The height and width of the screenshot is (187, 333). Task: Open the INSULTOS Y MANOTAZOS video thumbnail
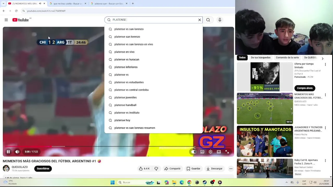(x=265, y=141)
